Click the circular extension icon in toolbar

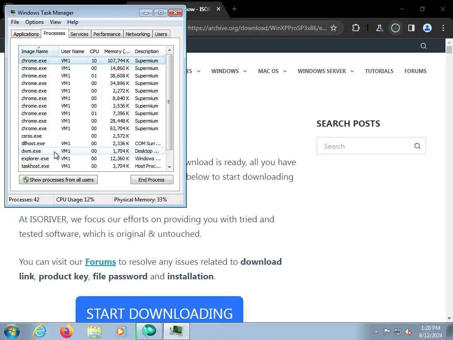click(395, 28)
